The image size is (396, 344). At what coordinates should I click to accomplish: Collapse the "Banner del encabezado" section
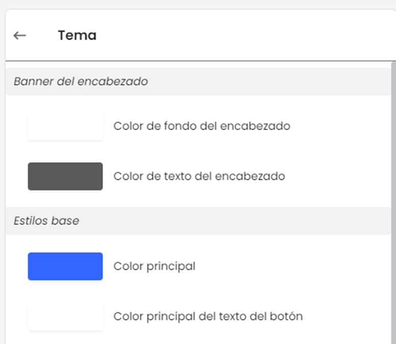[81, 82]
